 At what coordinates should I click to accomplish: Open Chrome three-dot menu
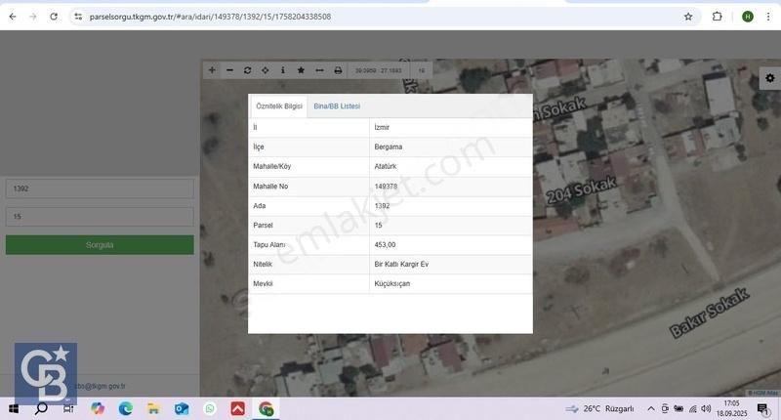(x=768, y=17)
